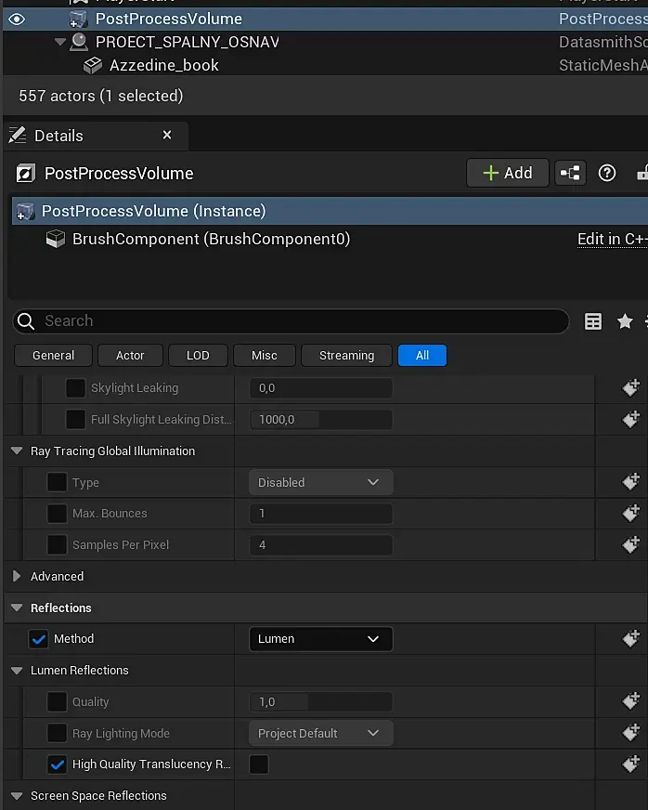This screenshot has width=648, height=810.
Task: Enable the Lumen Reflections Quality override checkbox
Action: coord(57,702)
